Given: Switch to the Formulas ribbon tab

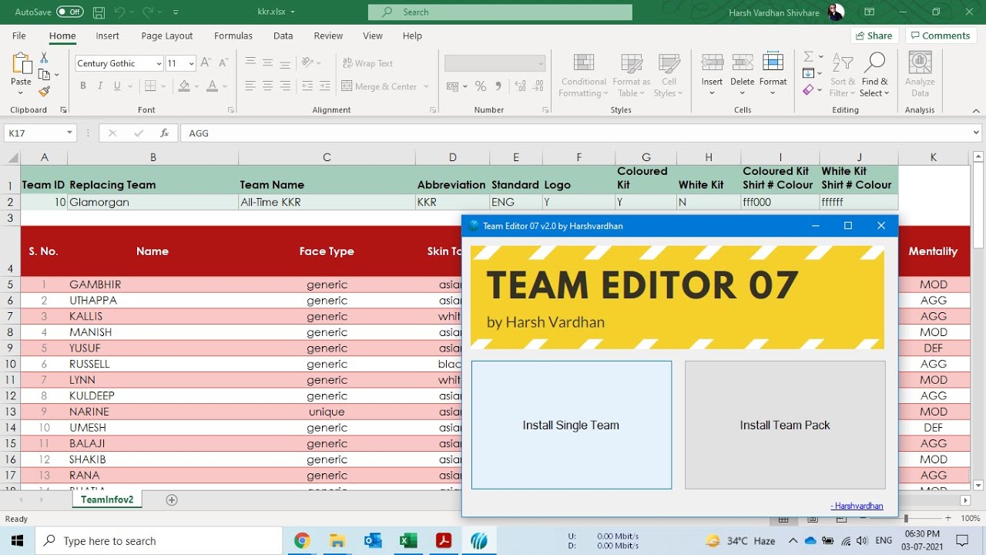Looking at the screenshot, I should (233, 35).
